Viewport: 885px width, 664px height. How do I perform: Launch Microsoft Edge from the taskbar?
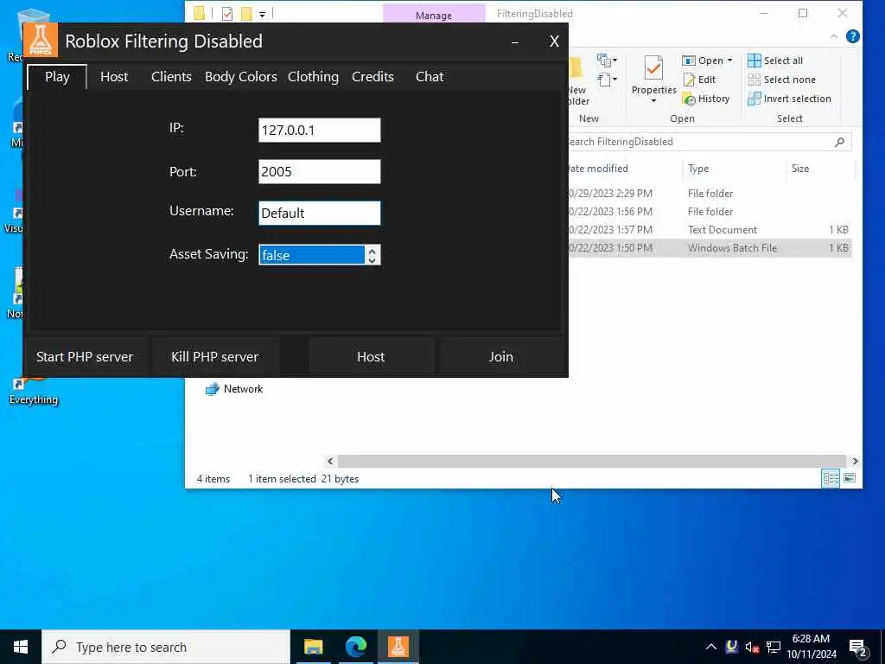coord(355,647)
